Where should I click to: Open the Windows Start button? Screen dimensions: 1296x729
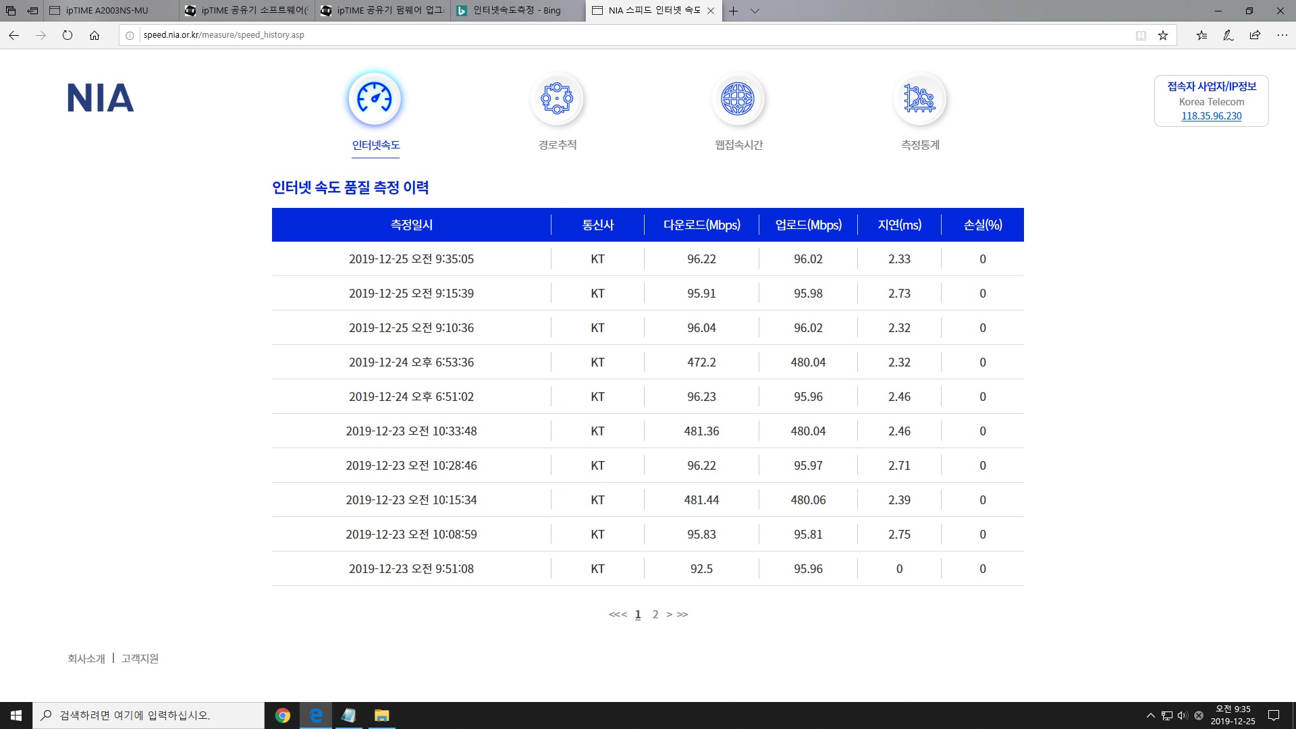pyautogui.click(x=16, y=715)
